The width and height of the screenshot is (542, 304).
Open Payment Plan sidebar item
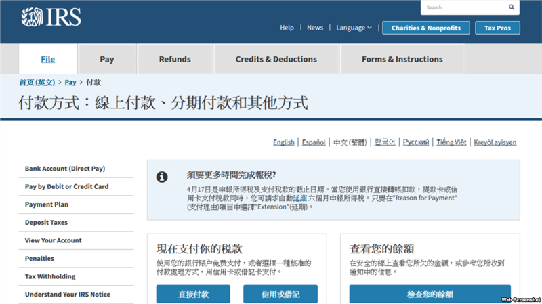pos(47,204)
